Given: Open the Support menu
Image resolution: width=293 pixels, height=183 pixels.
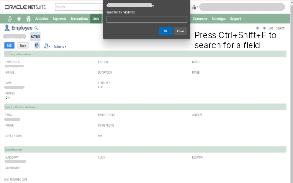Looking at the screenshot, I should (235, 19).
